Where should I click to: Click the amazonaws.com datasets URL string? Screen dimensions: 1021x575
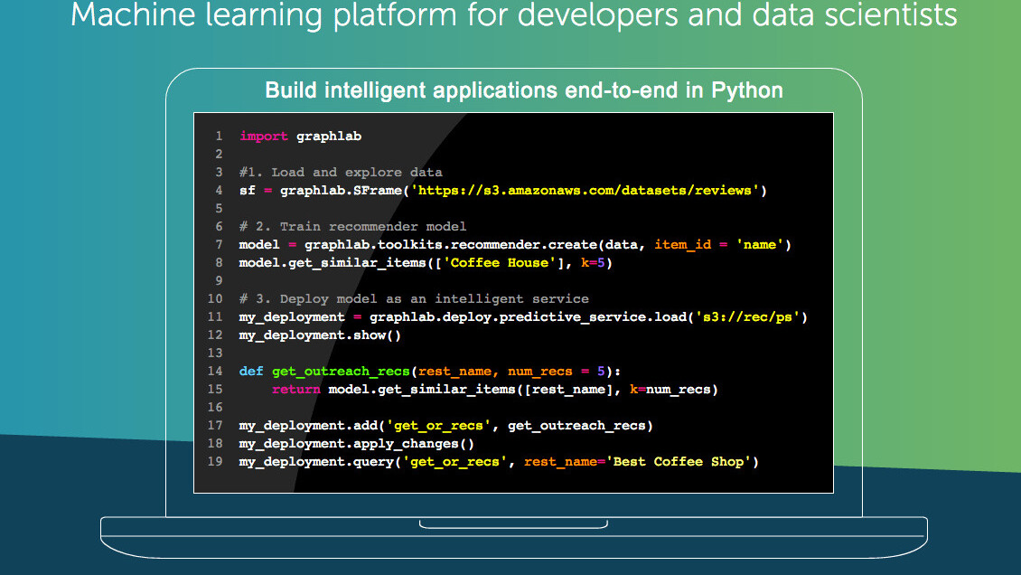pos(585,190)
